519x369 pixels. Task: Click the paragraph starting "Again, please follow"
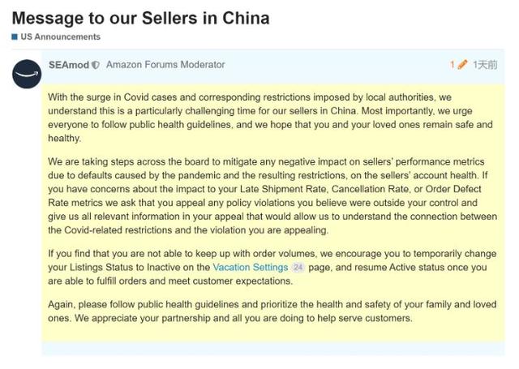coord(269,311)
